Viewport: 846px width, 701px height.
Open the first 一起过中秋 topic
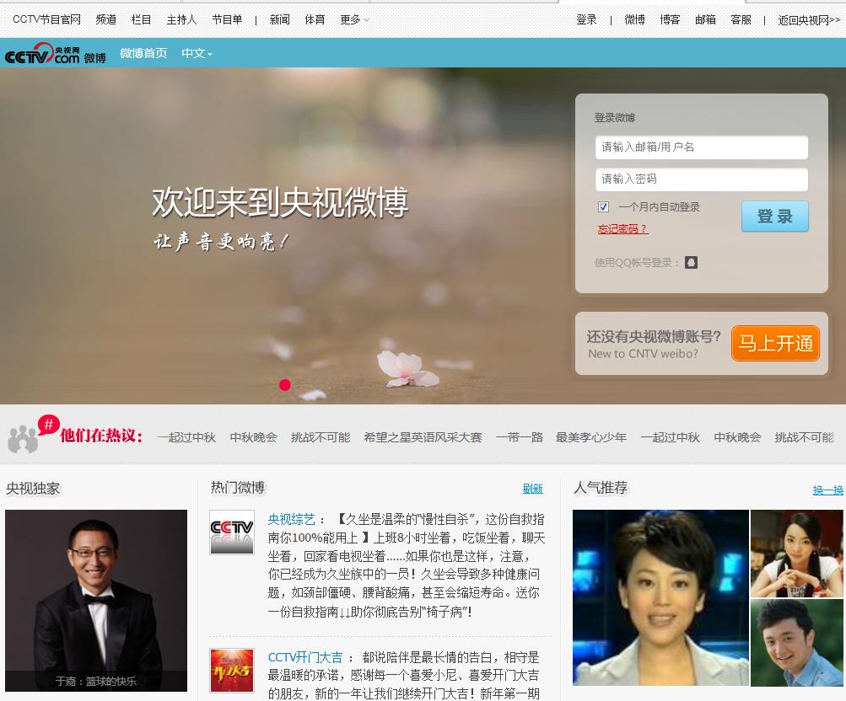(186, 437)
